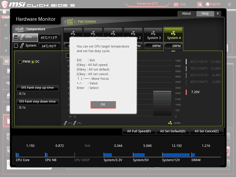This screenshot has height=177, width=236.
Task: Open the BIOS search icon
Action: 200,5
